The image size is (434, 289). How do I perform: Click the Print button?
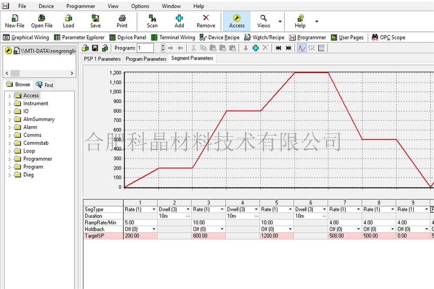[x=122, y=21]
